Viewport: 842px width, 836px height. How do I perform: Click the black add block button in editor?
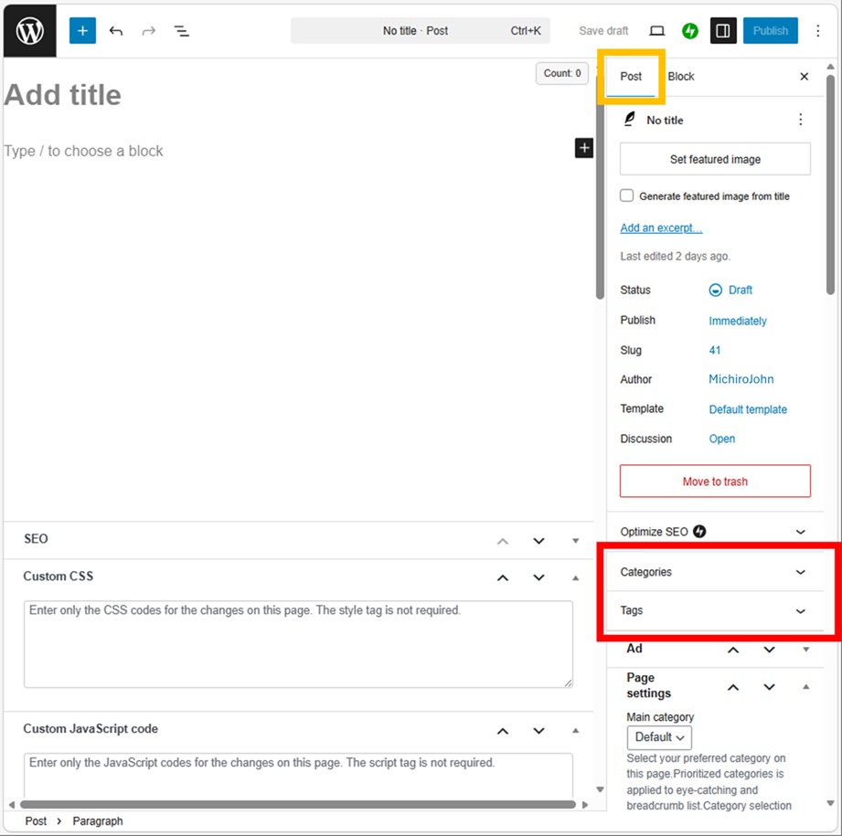click(x=583, y=148)
